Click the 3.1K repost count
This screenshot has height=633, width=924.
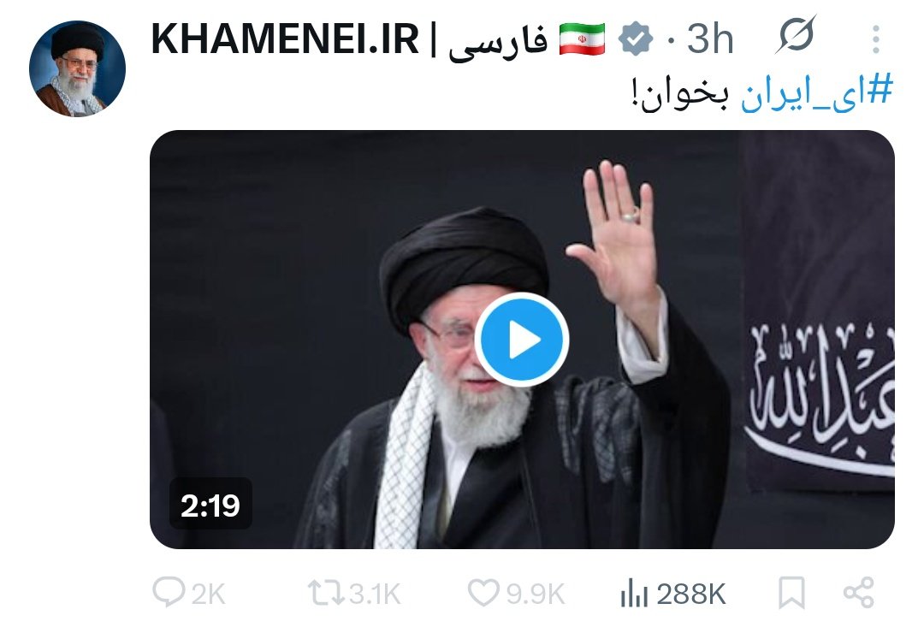(x=375, y=594)
